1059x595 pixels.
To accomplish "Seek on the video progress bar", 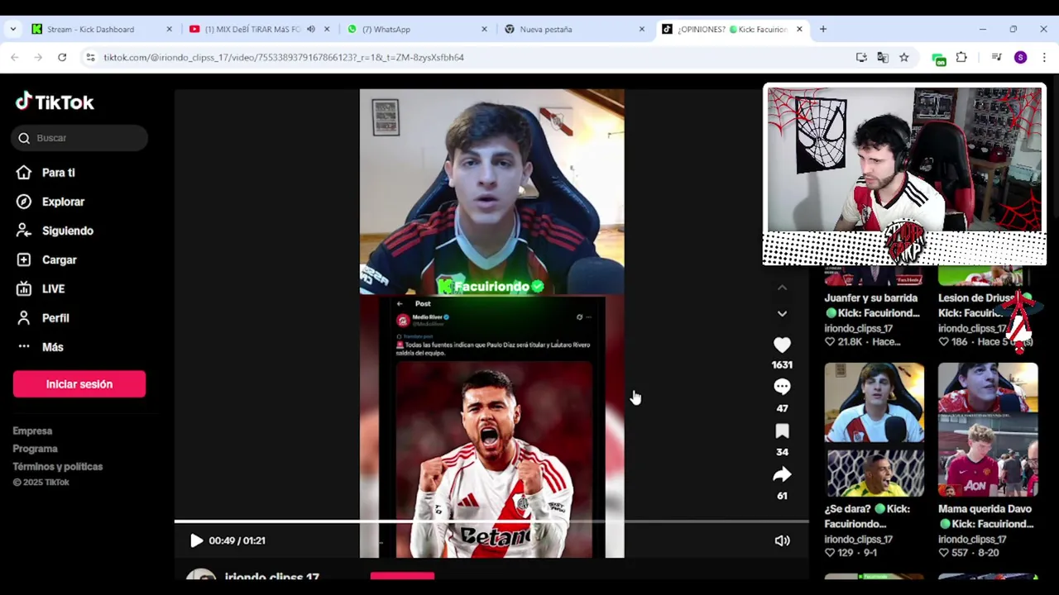I will coord(491,521).
